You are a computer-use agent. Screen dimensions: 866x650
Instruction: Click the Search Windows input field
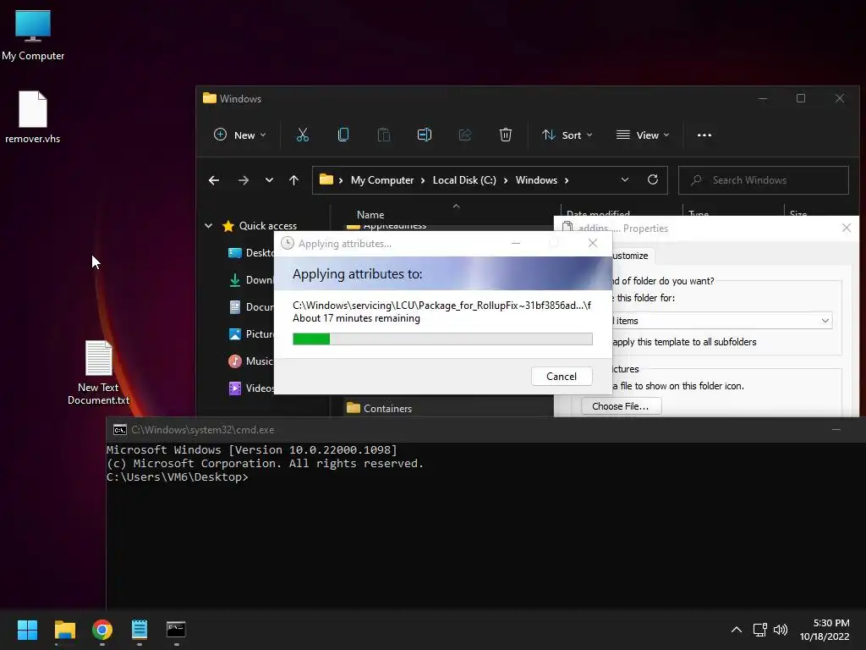[764, 180]
